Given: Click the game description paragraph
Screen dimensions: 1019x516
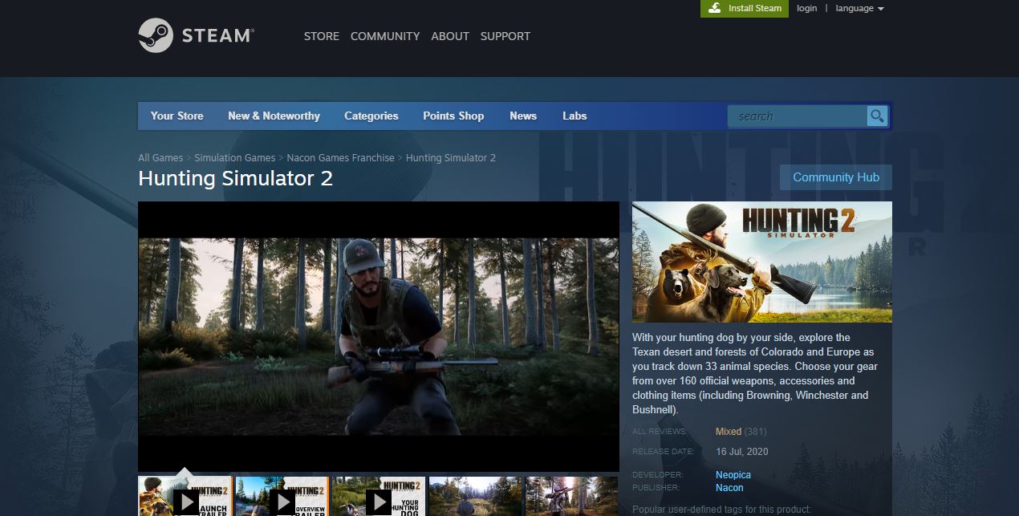Looking at the screenshot, I should [754, 374].
